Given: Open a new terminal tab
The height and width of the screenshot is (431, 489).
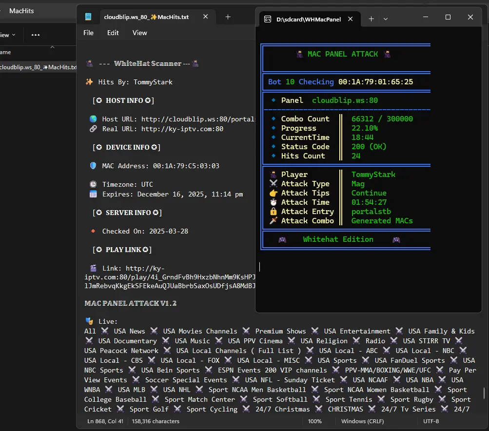Looking at the screenshot, I should coord(371,19).
